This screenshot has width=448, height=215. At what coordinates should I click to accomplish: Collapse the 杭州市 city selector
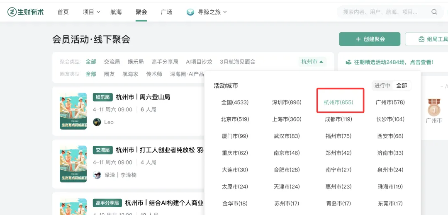pos(312,62)
